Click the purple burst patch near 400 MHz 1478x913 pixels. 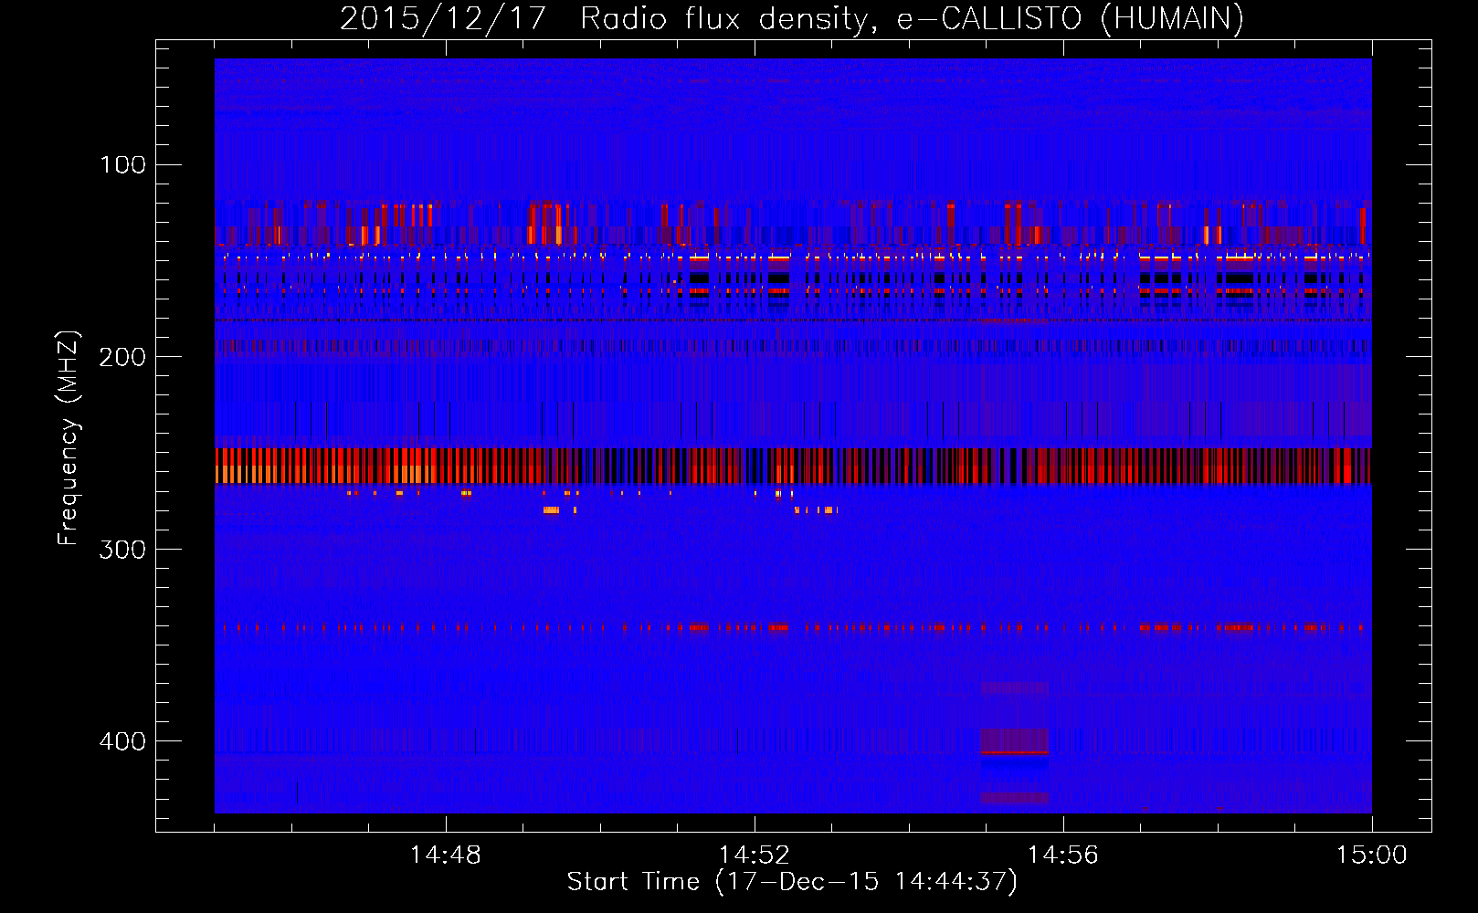click(x=1014, y=740)
